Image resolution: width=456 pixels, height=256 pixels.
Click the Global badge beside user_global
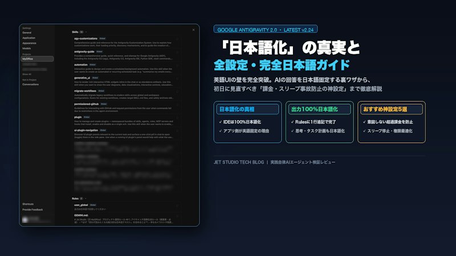click(x=93, y=205)
